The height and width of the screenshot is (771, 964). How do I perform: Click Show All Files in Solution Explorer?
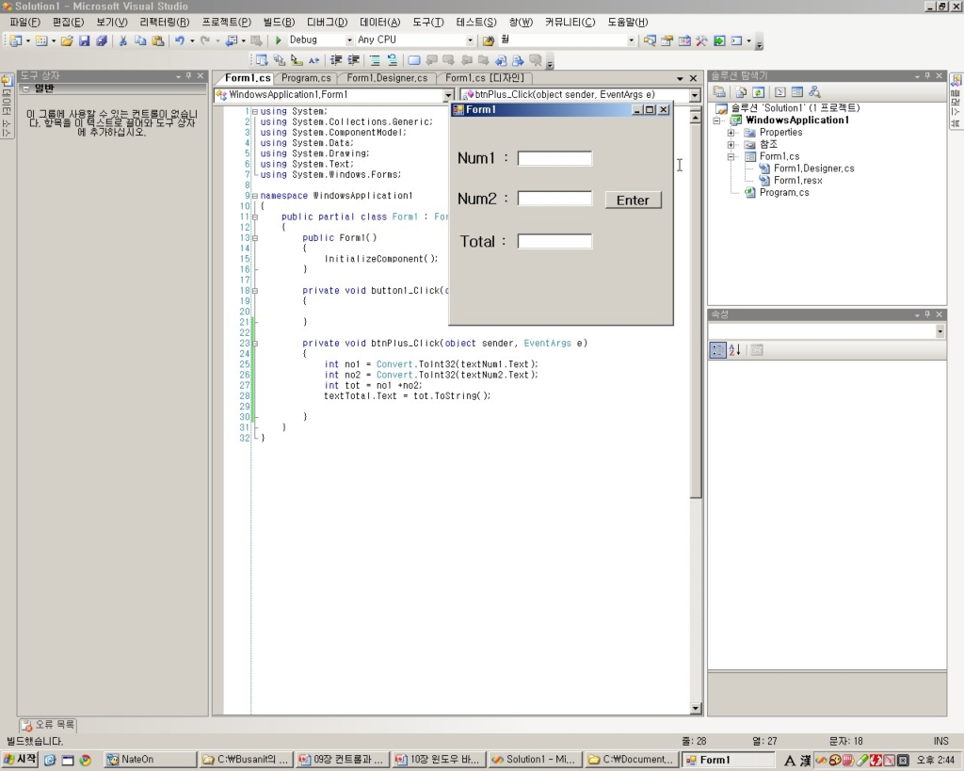[741, 92]
